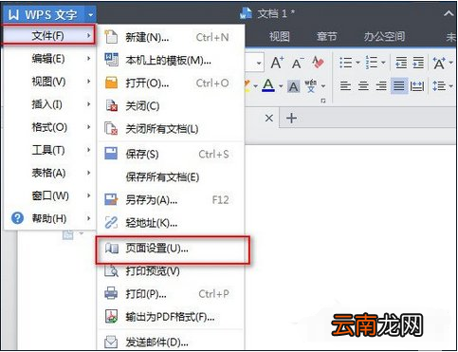Click the local templates icon
This screenshot has height=352, width=458.
[111, 60]
